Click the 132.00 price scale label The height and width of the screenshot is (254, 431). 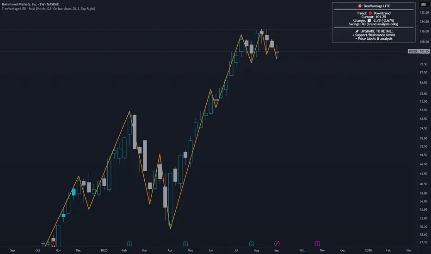(425, 12)
